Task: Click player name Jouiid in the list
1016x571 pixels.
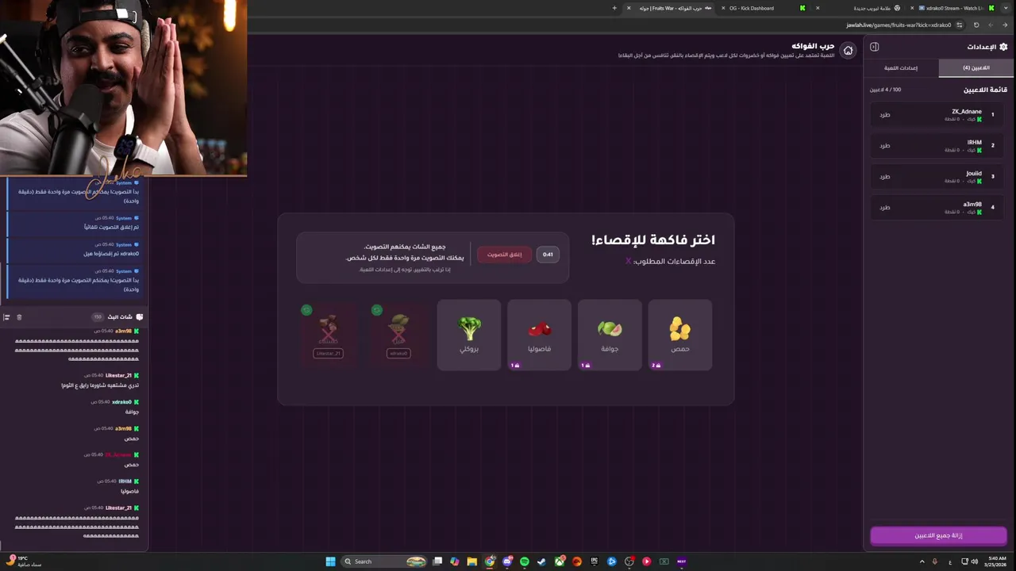Action: point(973,174)
